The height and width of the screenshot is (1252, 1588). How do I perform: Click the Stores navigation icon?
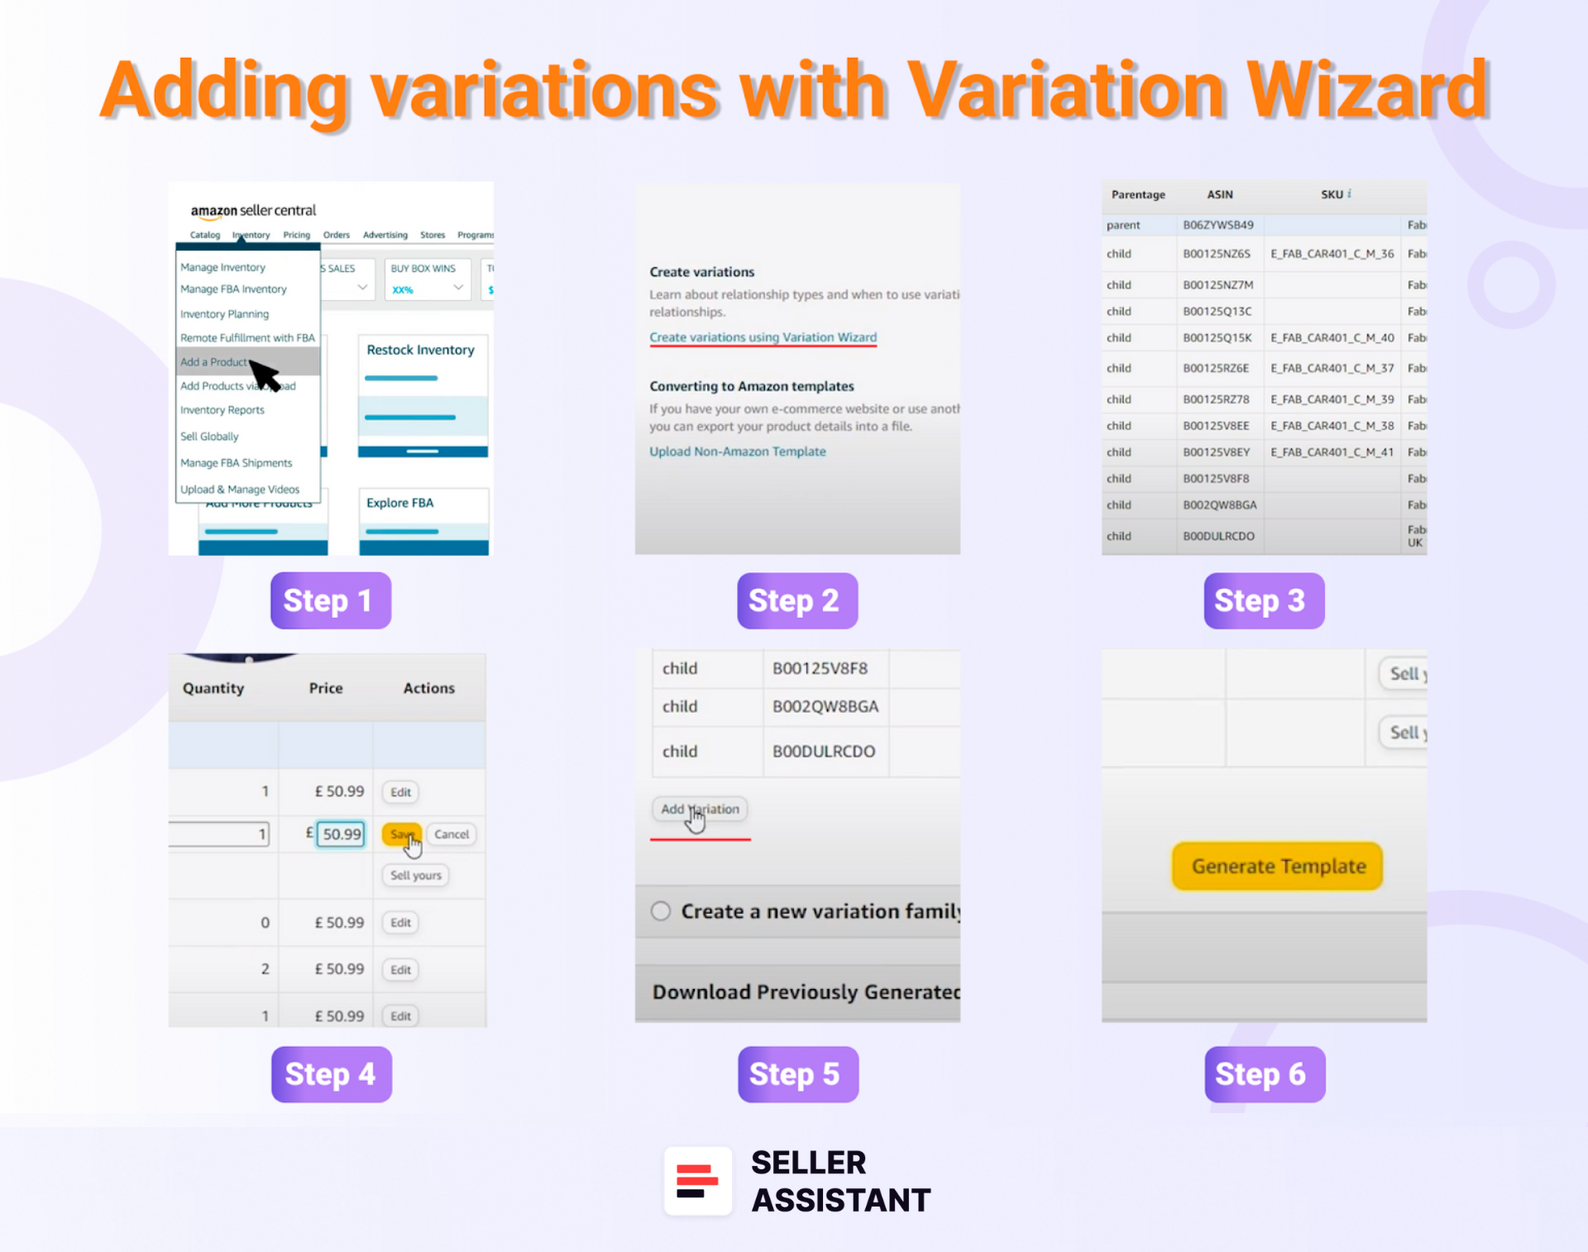coord(457,233)
